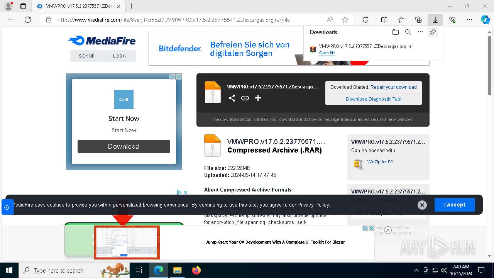Open Copilot sidebar icon
494x278 pixels.
(x=485, y=20)
